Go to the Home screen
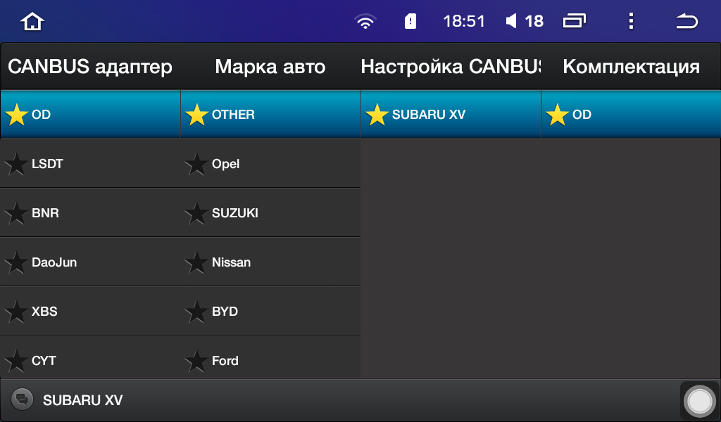 pyautogui.click(x=32, y=22)
